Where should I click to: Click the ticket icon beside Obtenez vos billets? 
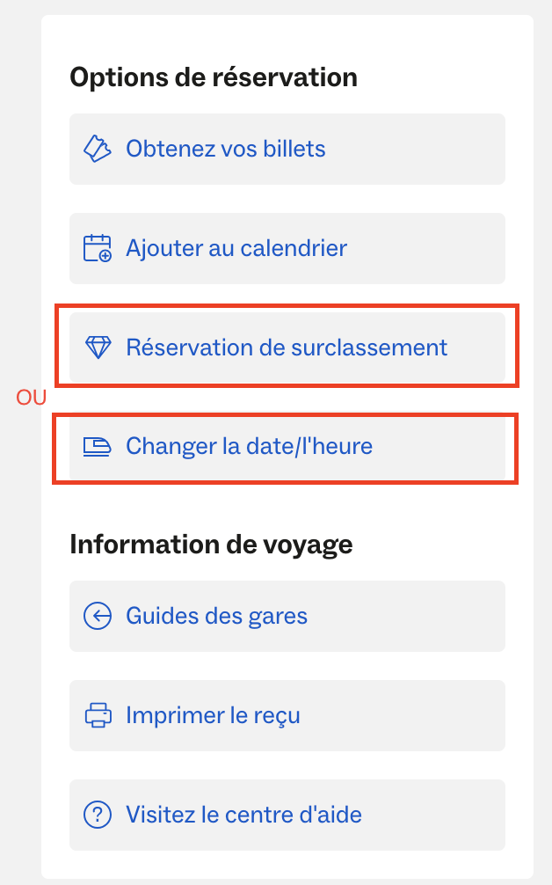click(x=97, y=149)
